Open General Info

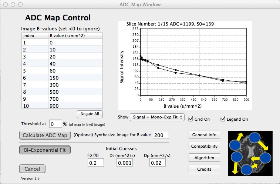tap(204, 135)
